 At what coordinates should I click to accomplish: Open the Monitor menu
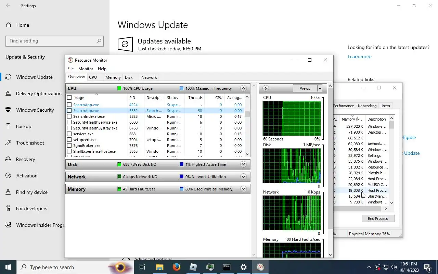tap(86, 69)
